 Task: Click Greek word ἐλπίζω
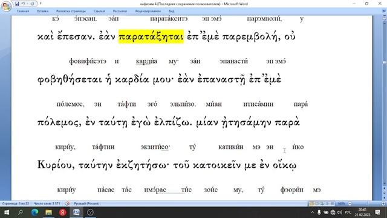pos(173,122)
